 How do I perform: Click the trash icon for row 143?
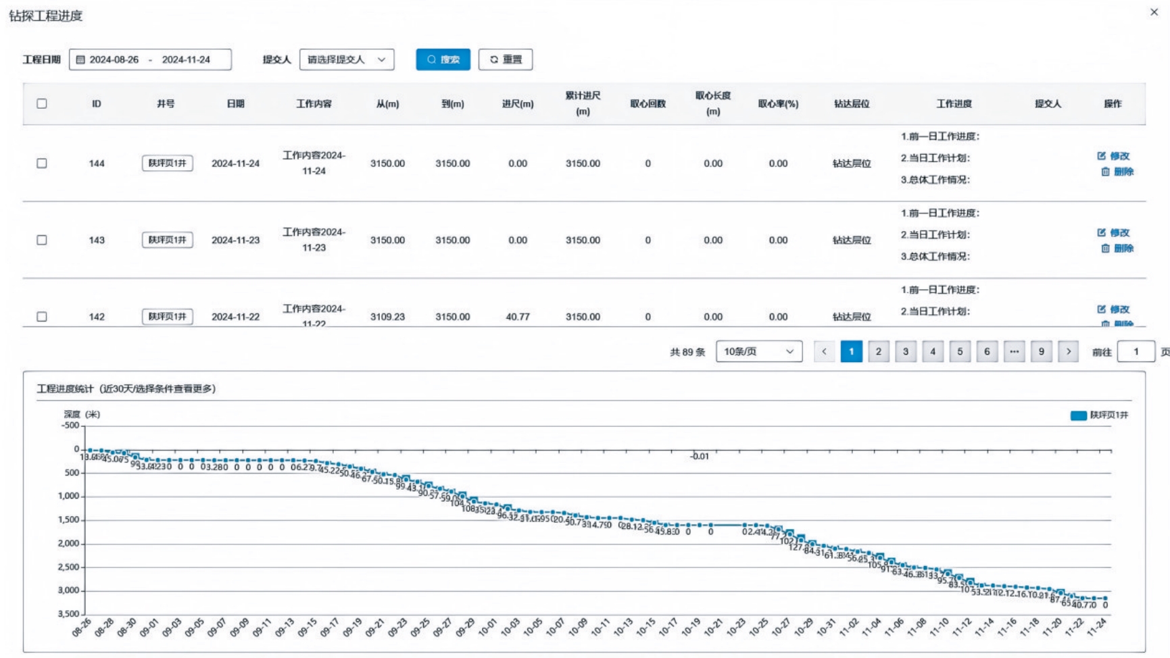(x=1106, y=249)
